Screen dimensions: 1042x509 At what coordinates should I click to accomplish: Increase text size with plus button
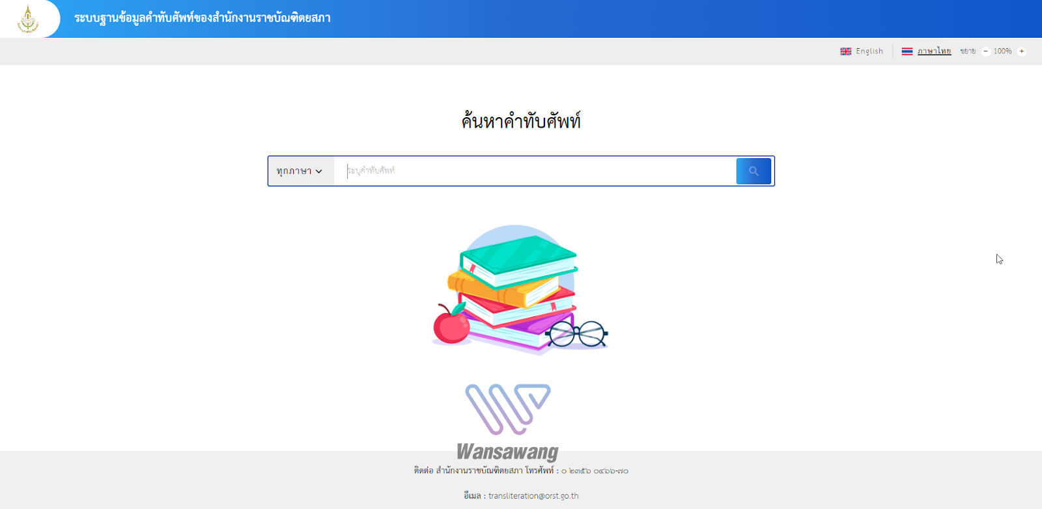pos(1021,51)
